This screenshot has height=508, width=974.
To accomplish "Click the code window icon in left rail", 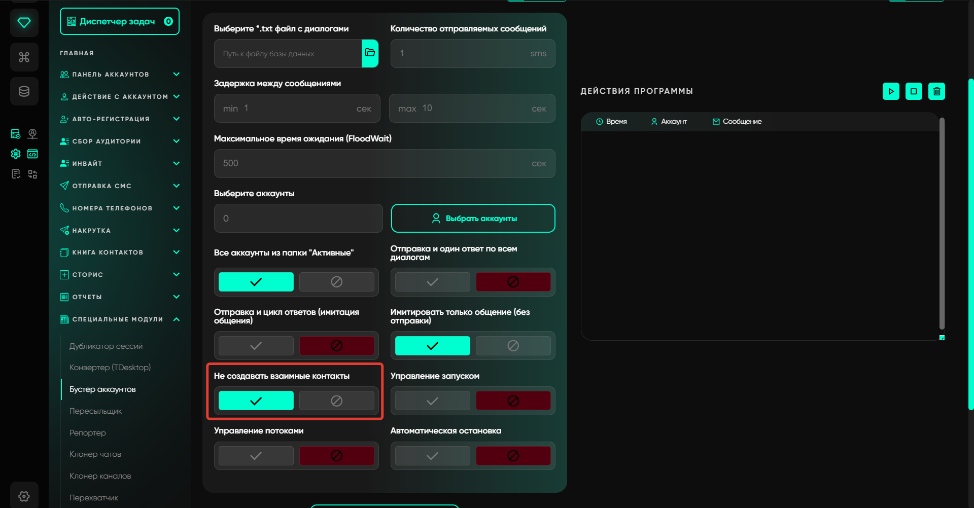I will coord(32,154).
